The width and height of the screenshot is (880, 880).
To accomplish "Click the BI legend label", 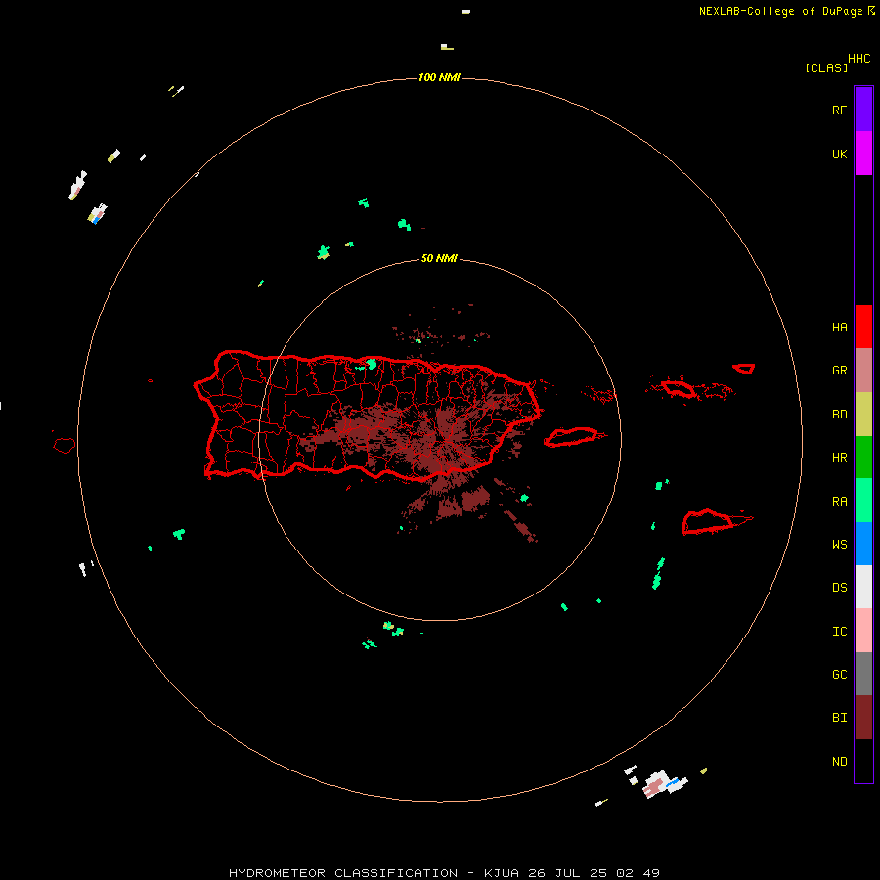I will click(839, 718).
